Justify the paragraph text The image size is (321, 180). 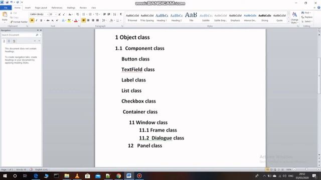(x=98, y=20)
